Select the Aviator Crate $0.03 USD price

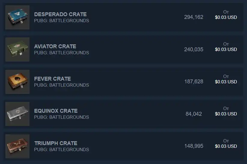(226, 49)
